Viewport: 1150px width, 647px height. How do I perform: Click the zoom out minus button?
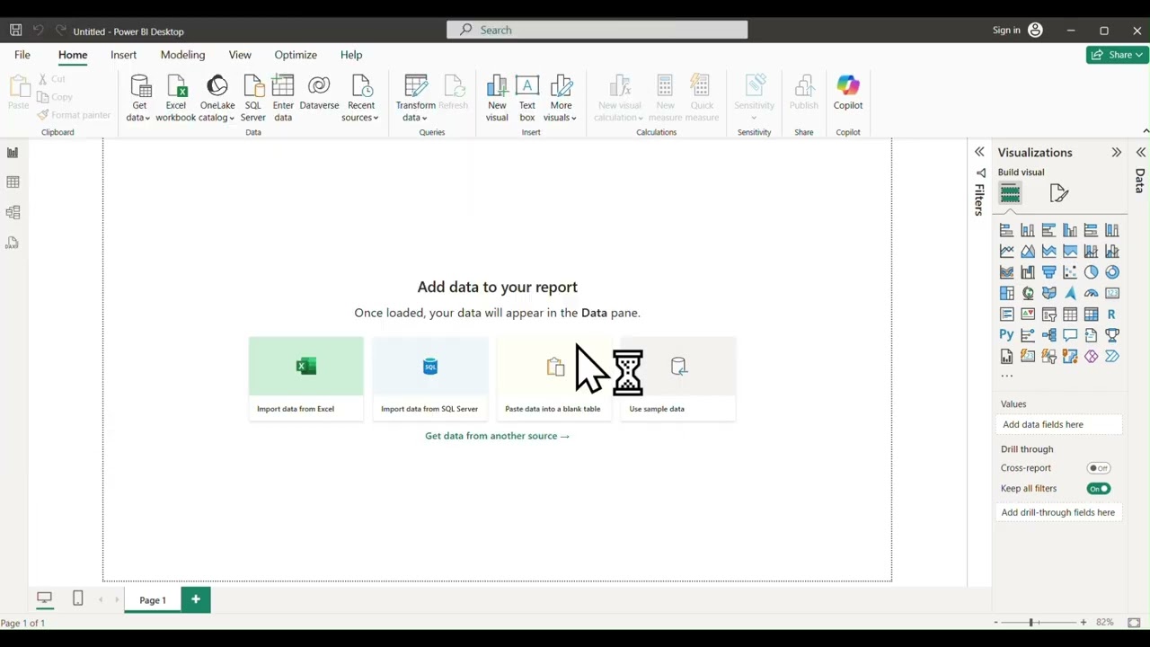click(x=995, y=623)
